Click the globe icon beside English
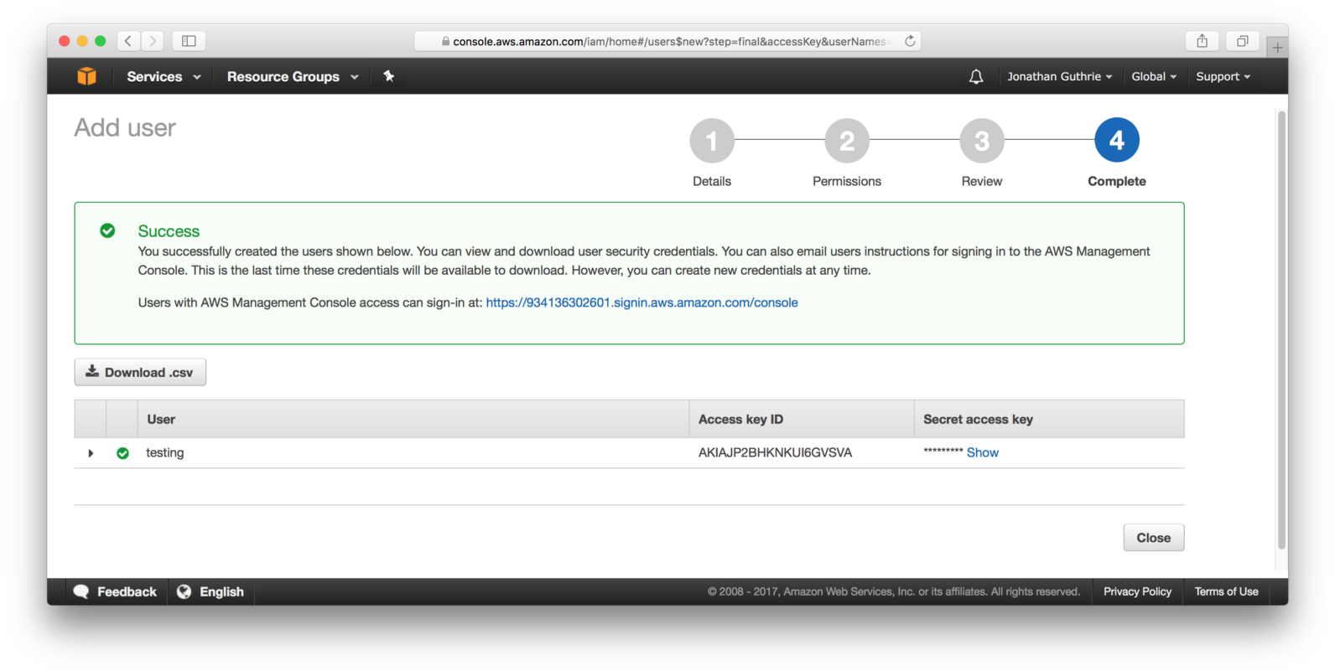Image resolution: width=1335 pixels, height=671 pixels. pyautogui.click(x=184, y=591)
